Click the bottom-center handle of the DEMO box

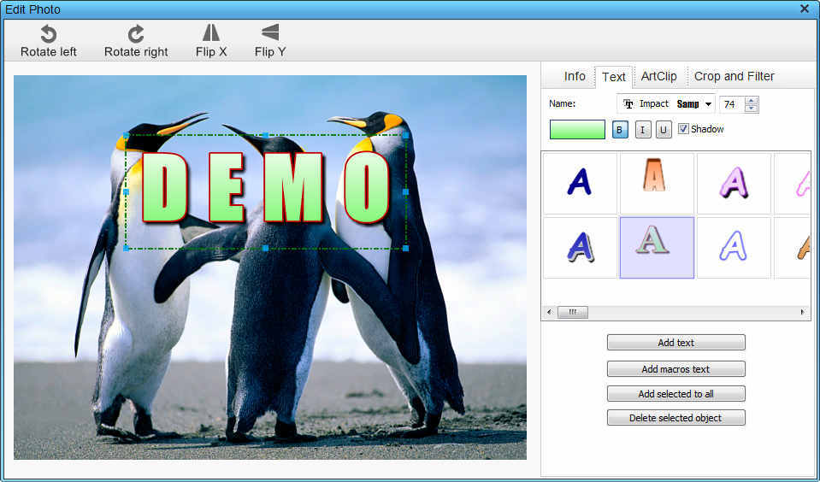266,249
